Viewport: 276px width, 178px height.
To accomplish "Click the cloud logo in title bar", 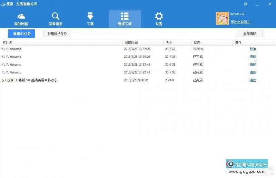I will tap(3, 4).
